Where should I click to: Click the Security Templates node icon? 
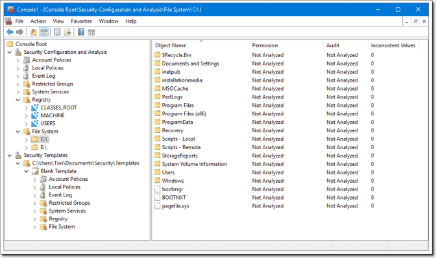pos(18,155)
